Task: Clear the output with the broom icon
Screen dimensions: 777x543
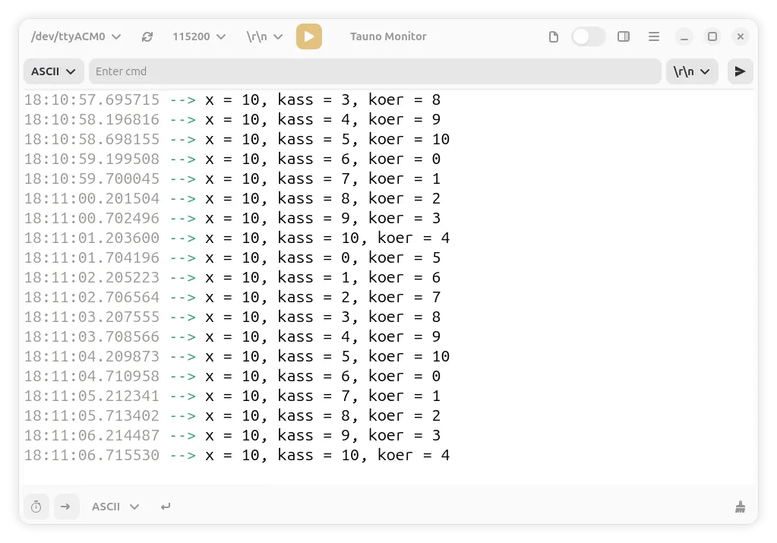Action: (740, 507)
